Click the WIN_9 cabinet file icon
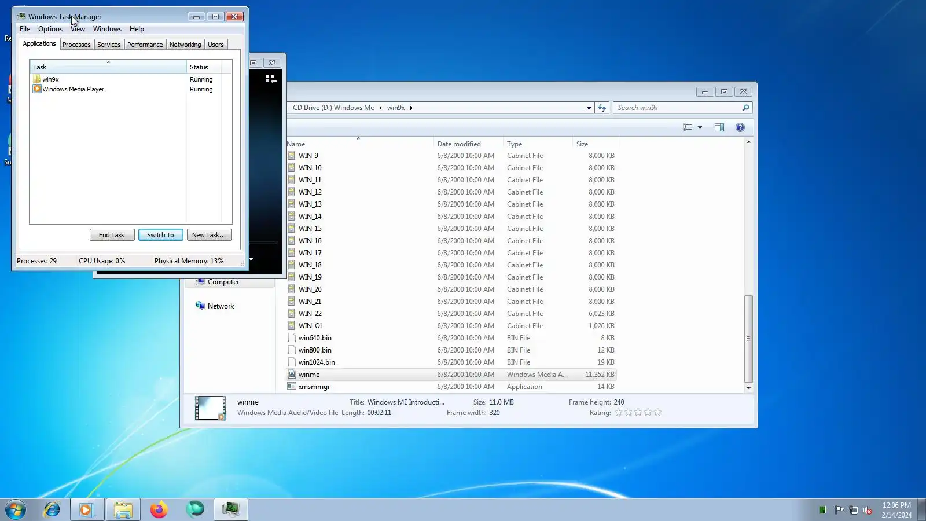 pos(292,156)
